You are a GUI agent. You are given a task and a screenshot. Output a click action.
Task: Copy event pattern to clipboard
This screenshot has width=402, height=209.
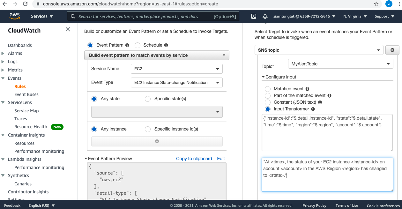[194, 159]
